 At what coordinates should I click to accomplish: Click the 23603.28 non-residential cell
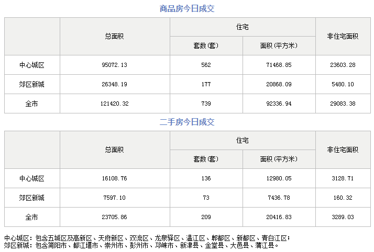click(x=343, y=65)
